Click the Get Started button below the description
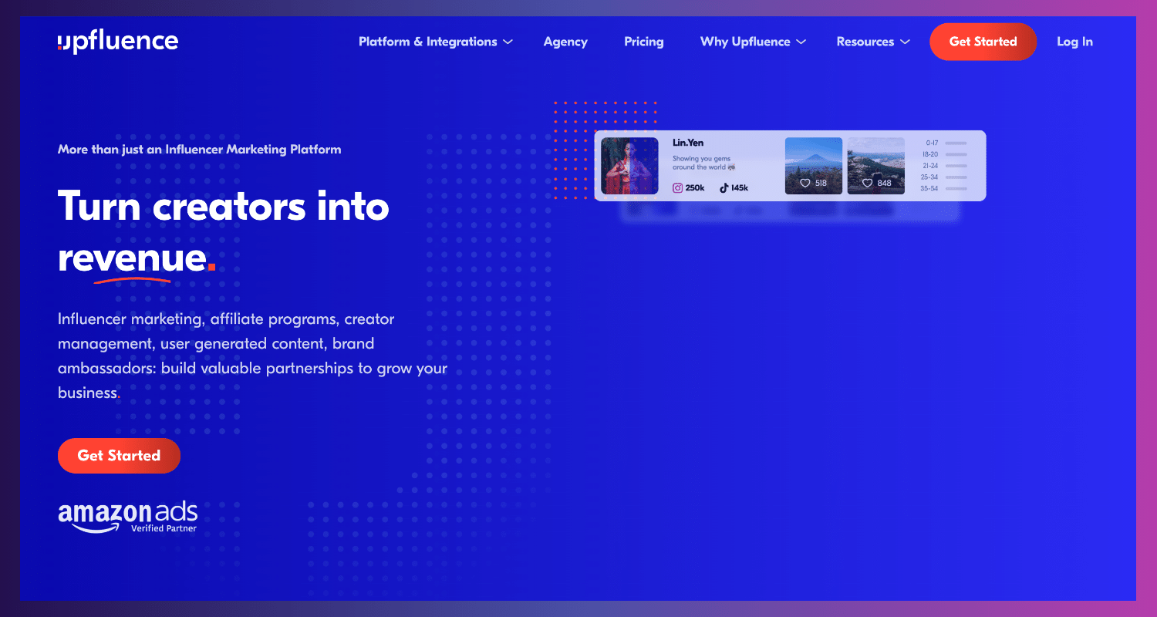 pyautogui.click(x=119, y=456)
